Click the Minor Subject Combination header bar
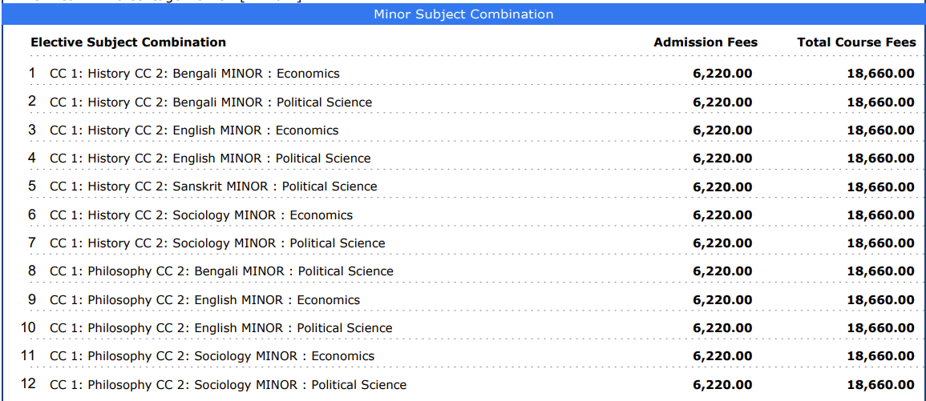 (x=463, y=14)
